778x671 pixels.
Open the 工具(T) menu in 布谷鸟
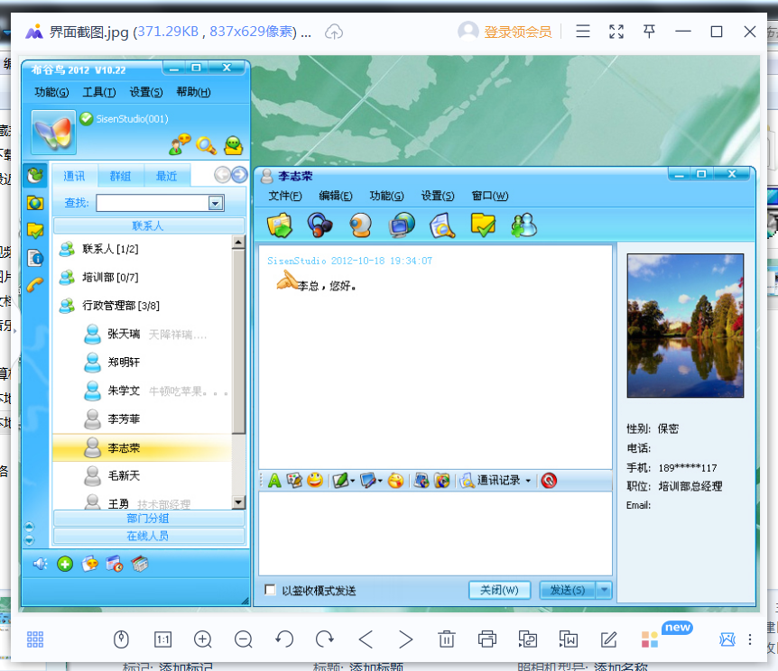pos(98,92)
